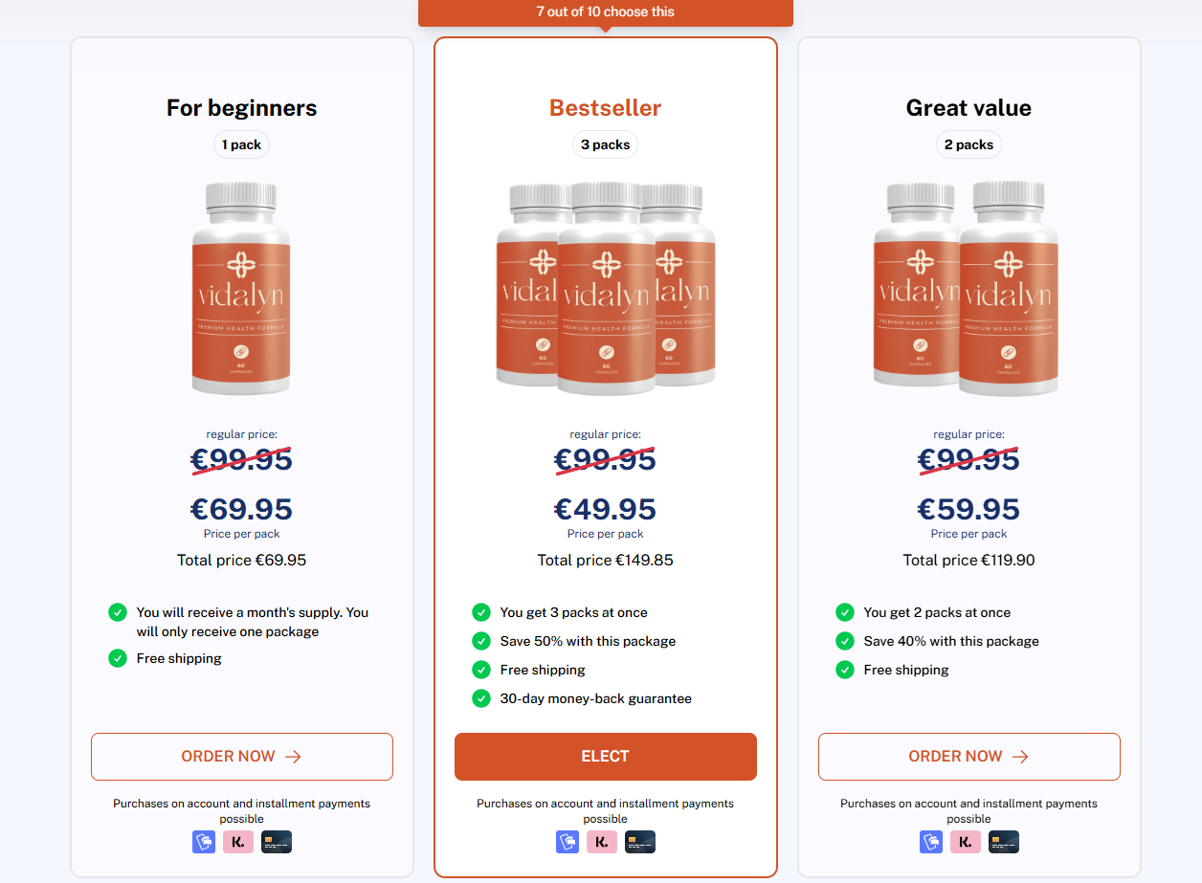Select the 3 packs pill label
Viewport: 1202px width, 883px height.
point(606,144)
